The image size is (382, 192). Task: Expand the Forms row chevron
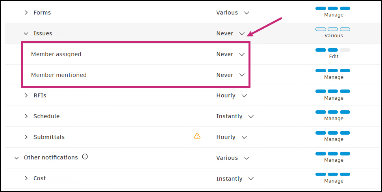pyautogui.click(x=26, y=13)
